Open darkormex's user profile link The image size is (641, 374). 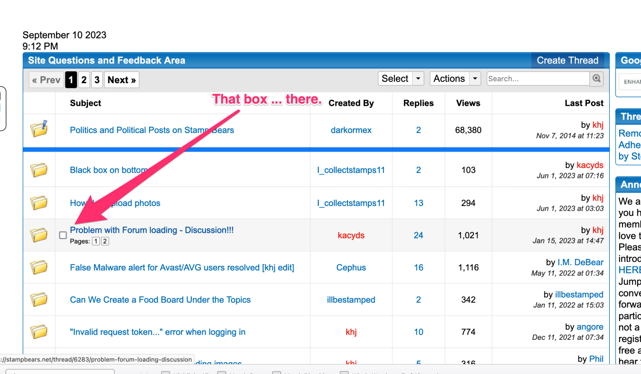coord(351,130)
